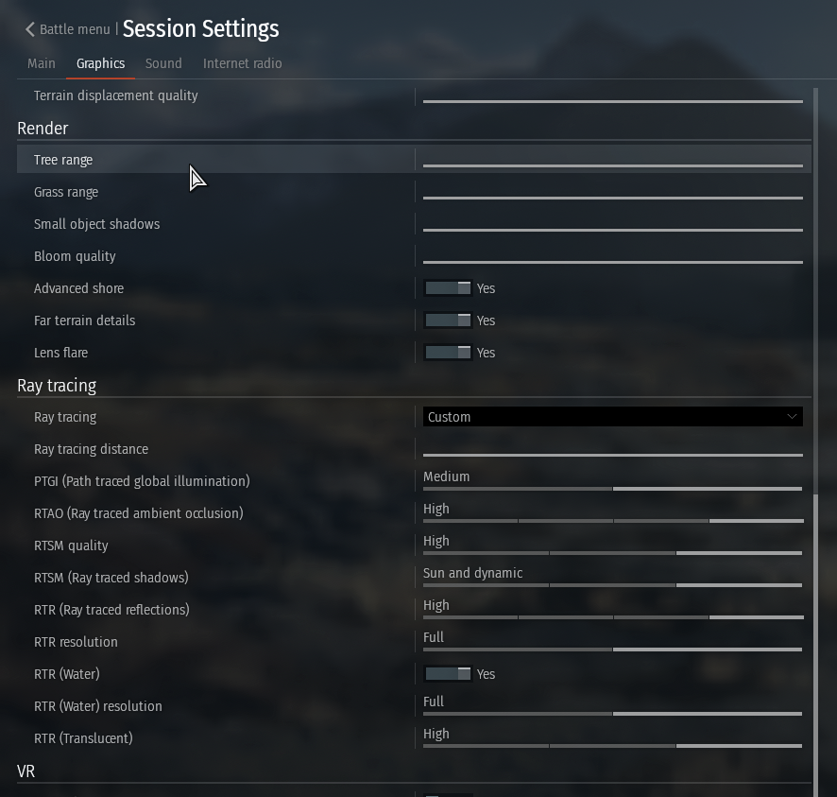837x797 pixels.
Task: Adjust Small object shadows slider
Action: point(613,230)
